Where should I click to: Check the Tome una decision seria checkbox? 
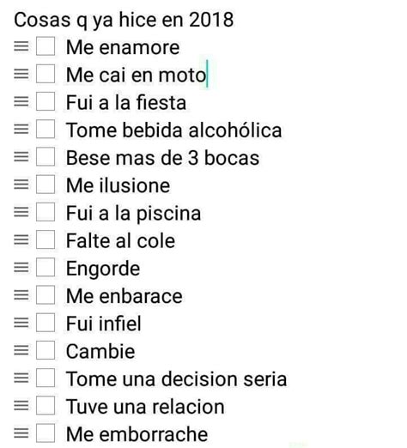click(x=46, y=378)
